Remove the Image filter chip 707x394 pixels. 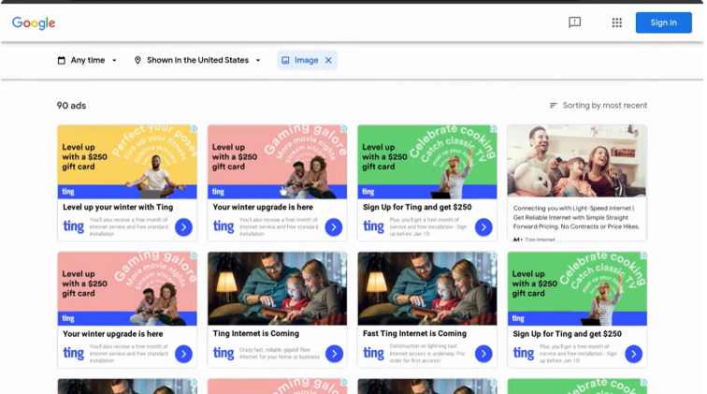(328, 60)
